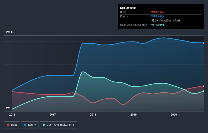The height and width of the screenshot is (133, 208).
Task: Toggle the Equity series legend button
Action: coord(30,125)
